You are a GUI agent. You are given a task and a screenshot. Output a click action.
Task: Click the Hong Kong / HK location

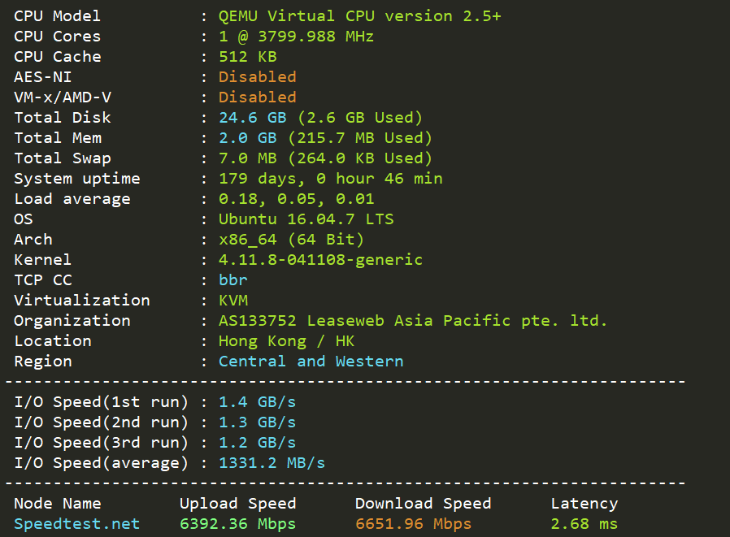[x=286, y=341]
